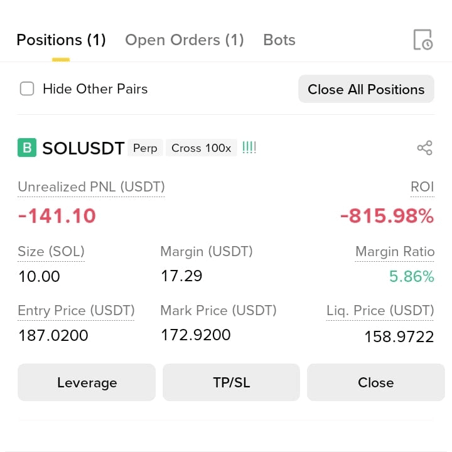Screen dimensions: 452x452
Task: Tap the Entry Price (USDT) label
Action: (76, 311)
